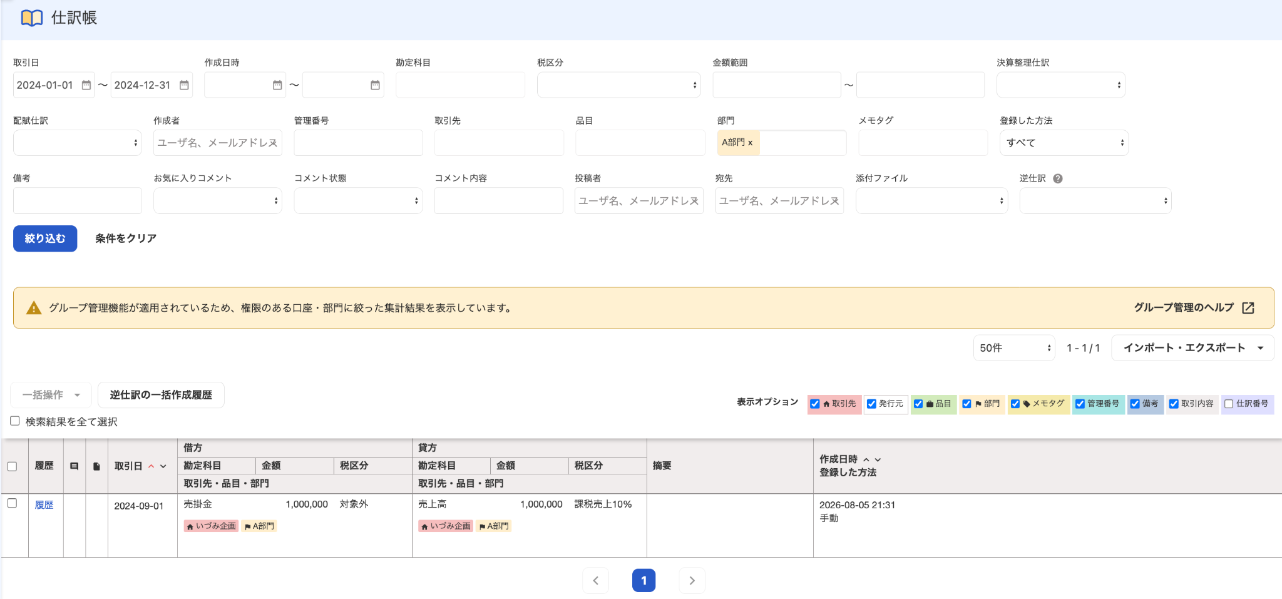1282x599 pixels.
Task: Toggle 品目 display option checkbox
Action: pos(918,404)
